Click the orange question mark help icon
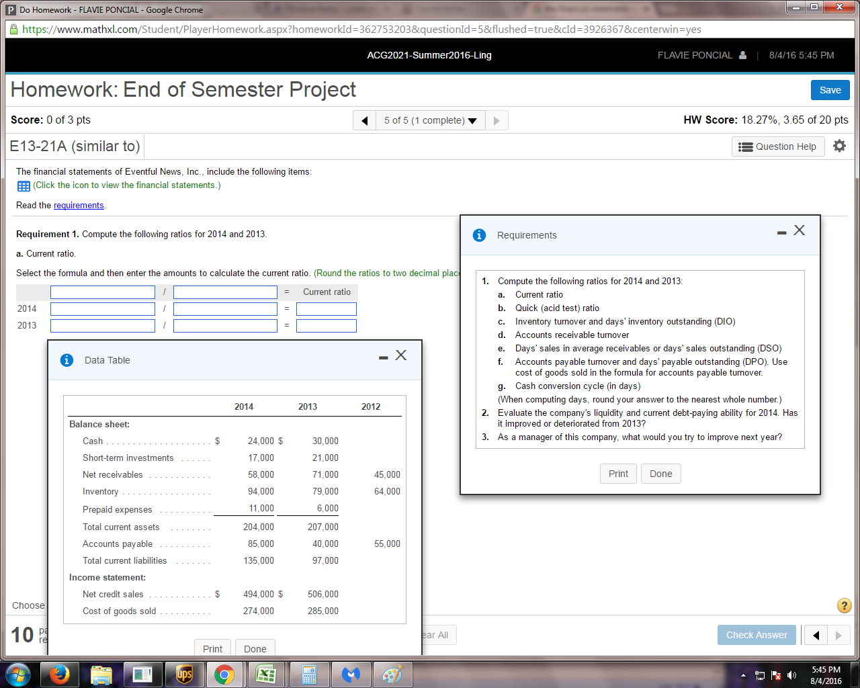860x688 pixels. click(x=844, y=605)
